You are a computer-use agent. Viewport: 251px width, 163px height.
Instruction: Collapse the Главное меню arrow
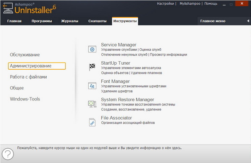click(x=248, y=21)
